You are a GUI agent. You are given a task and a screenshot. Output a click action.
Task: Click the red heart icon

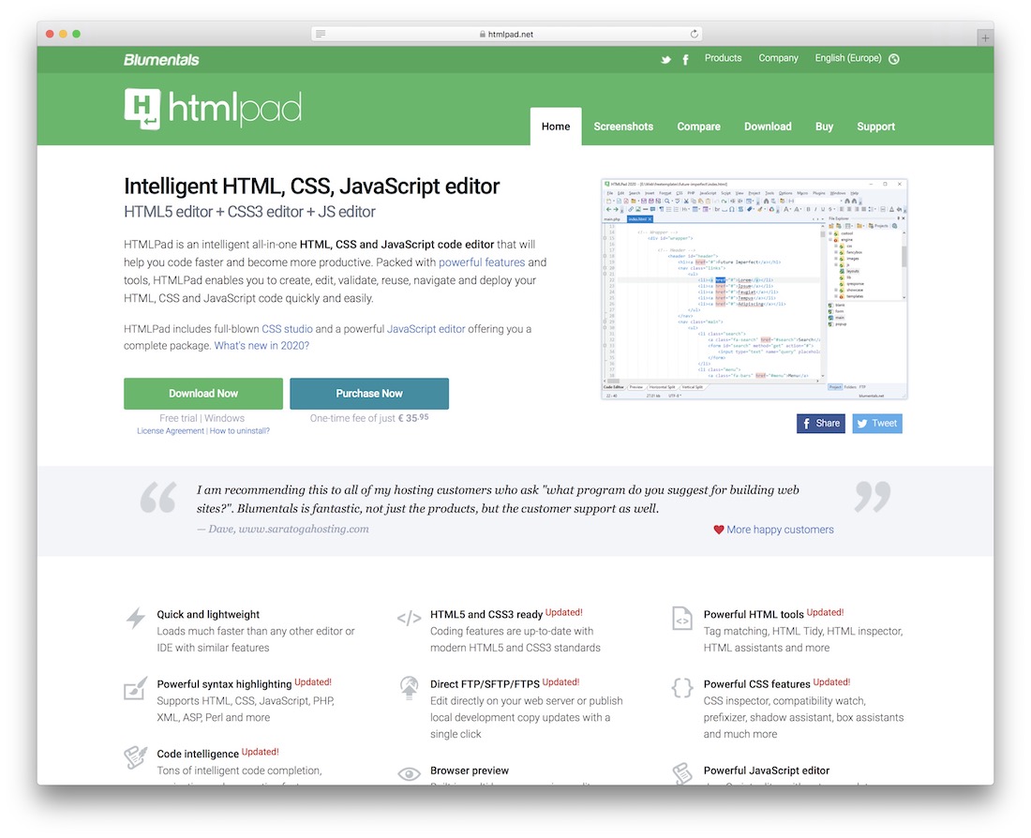[x=719, y=530]
